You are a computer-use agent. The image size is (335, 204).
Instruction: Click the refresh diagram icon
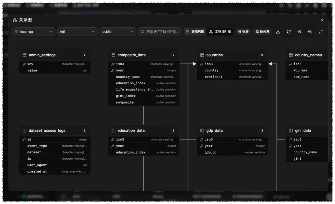(289, 32)
